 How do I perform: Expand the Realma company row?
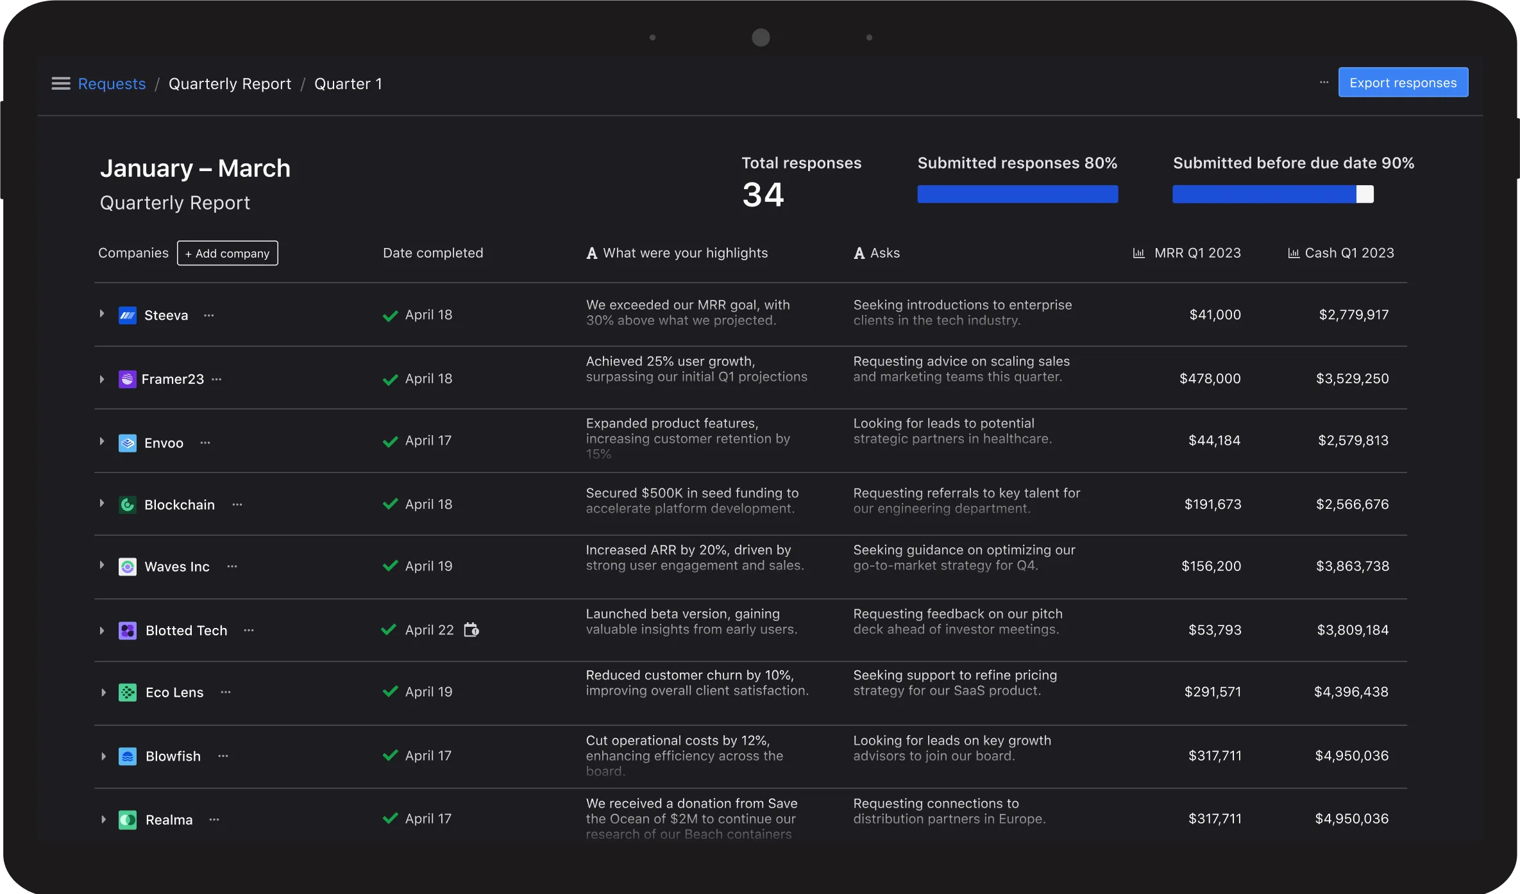[x=103, y=820]
